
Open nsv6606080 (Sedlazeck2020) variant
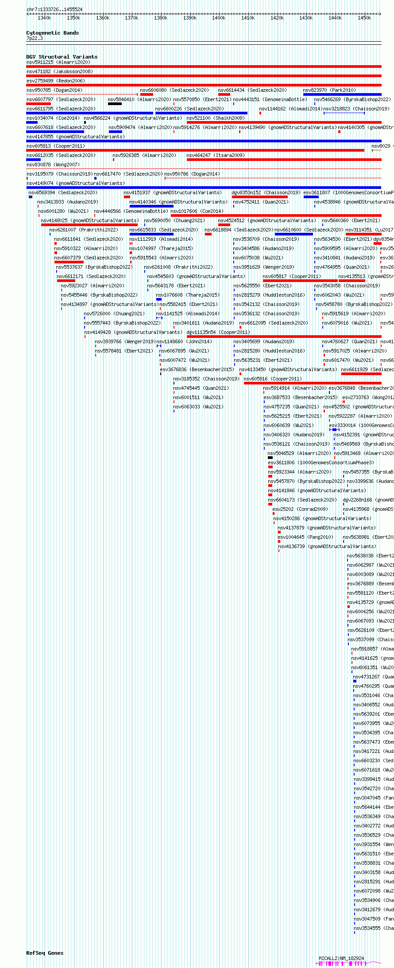click(x=147, y=94)
